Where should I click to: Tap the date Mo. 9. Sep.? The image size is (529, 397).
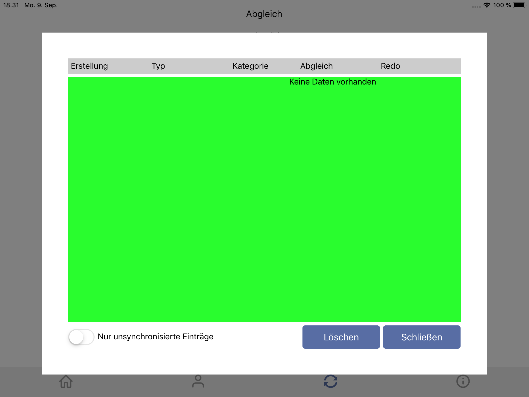tap(41, 5)
